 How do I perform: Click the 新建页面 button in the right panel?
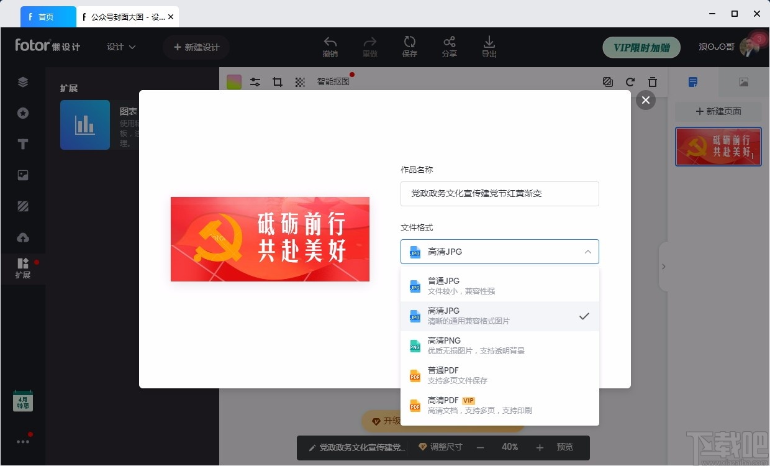pos(718,111)
